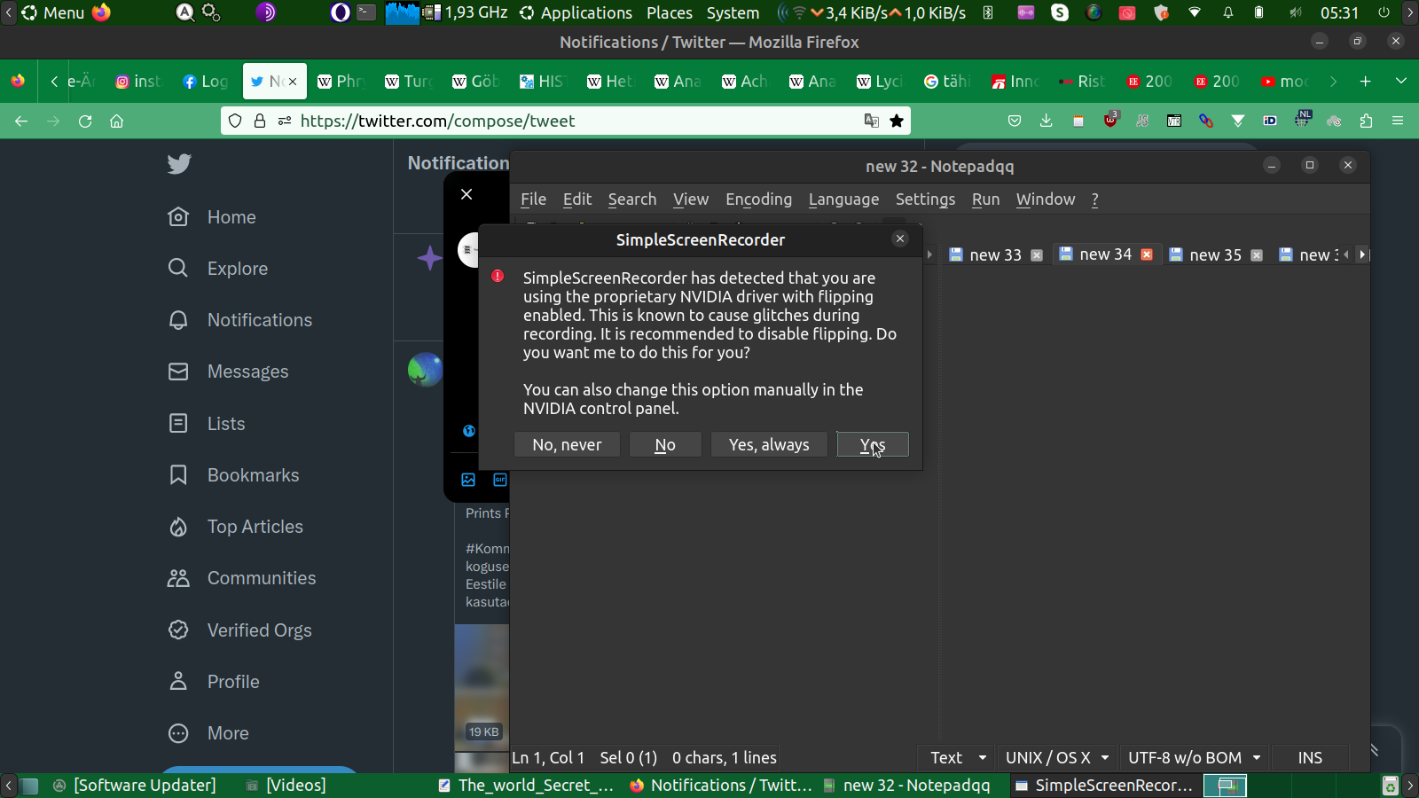Image resolution: width=1419 pixels, height=798 pixels.
Task: Close the active Twitter browser tab
Action: [293, 82]
